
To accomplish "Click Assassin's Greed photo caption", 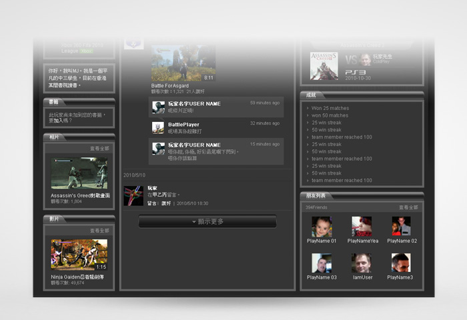I will pos(81,195).
